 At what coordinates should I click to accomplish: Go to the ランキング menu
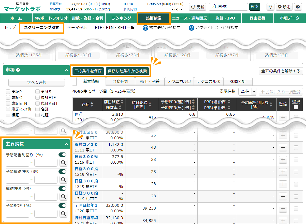coord(122,18)
